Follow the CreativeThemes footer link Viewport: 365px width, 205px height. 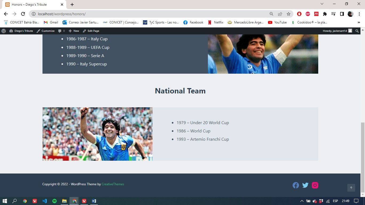[113, 184]
